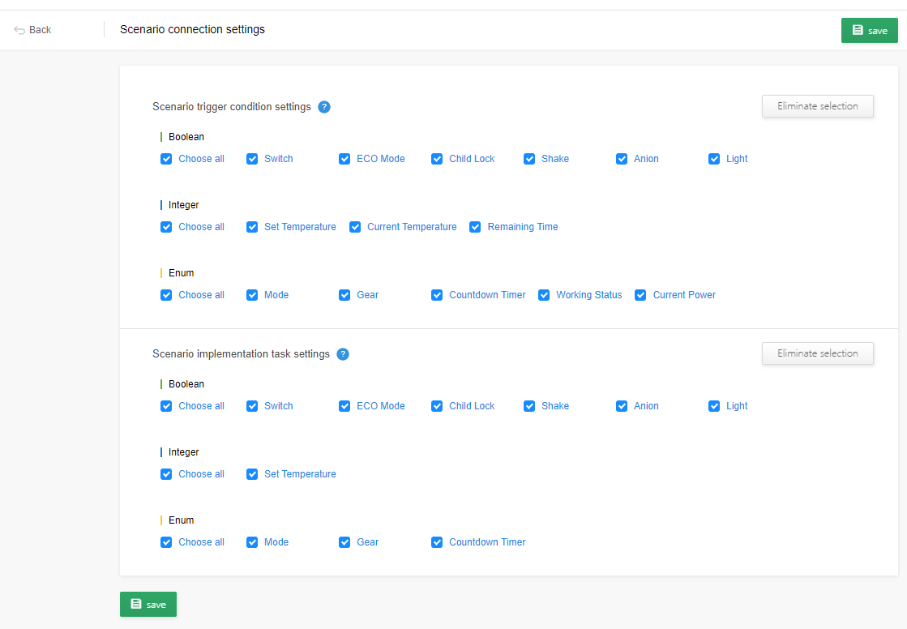
Task: Toggle Choose all under implementation task Boolean
Action: pos(166,406)
